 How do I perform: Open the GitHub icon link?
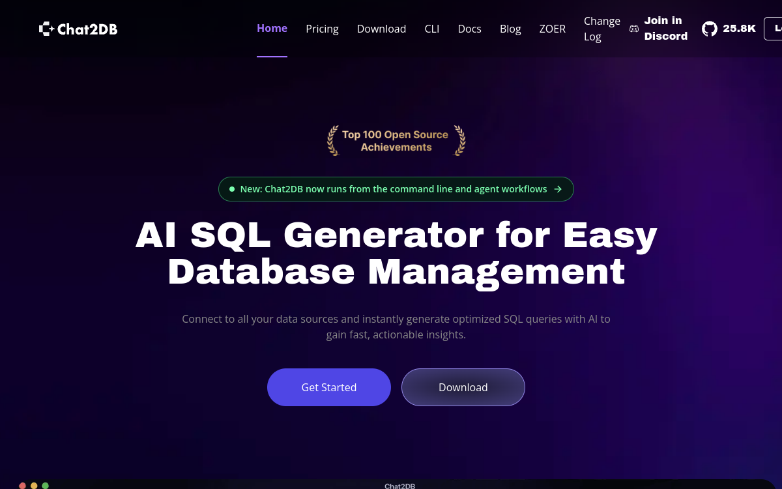[x=709, y=29]
